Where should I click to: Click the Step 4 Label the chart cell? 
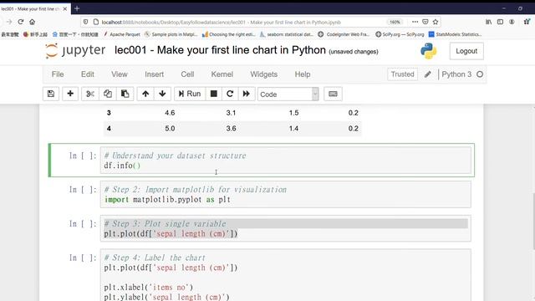coord(286,276)
